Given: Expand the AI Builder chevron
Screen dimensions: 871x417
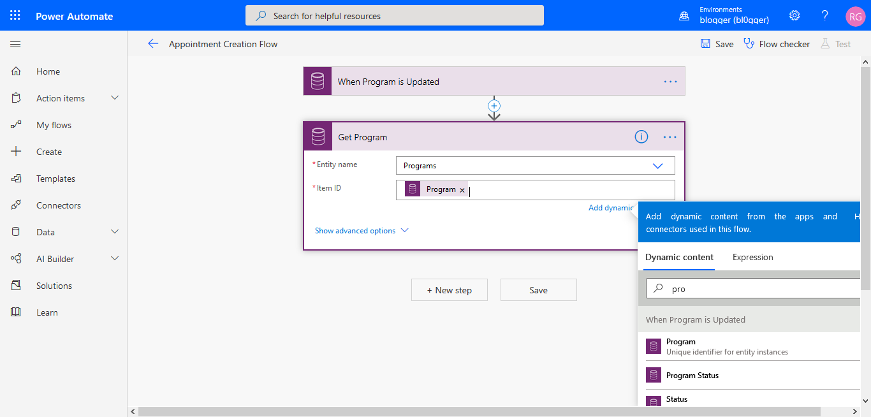Looking at the screenshot, I should click(x=115, y=258).
